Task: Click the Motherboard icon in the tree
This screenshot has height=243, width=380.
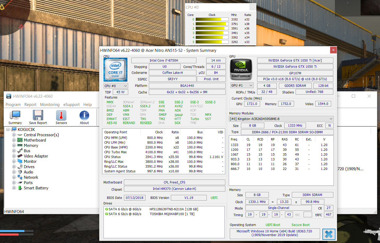Action: coord(20,140)
